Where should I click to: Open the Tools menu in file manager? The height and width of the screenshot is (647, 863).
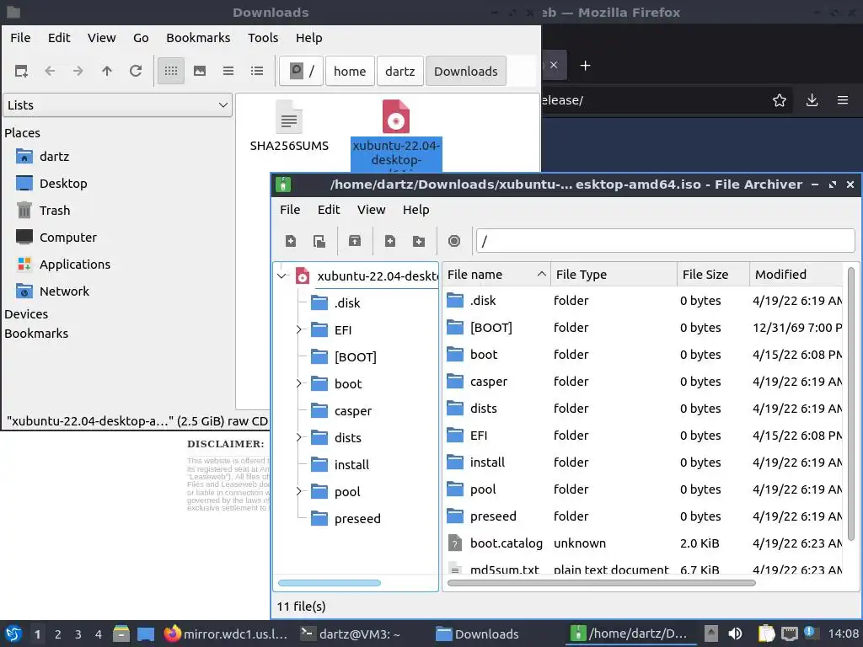(263, 38)
